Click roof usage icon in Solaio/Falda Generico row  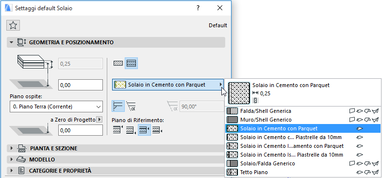[x=367, y=163]
